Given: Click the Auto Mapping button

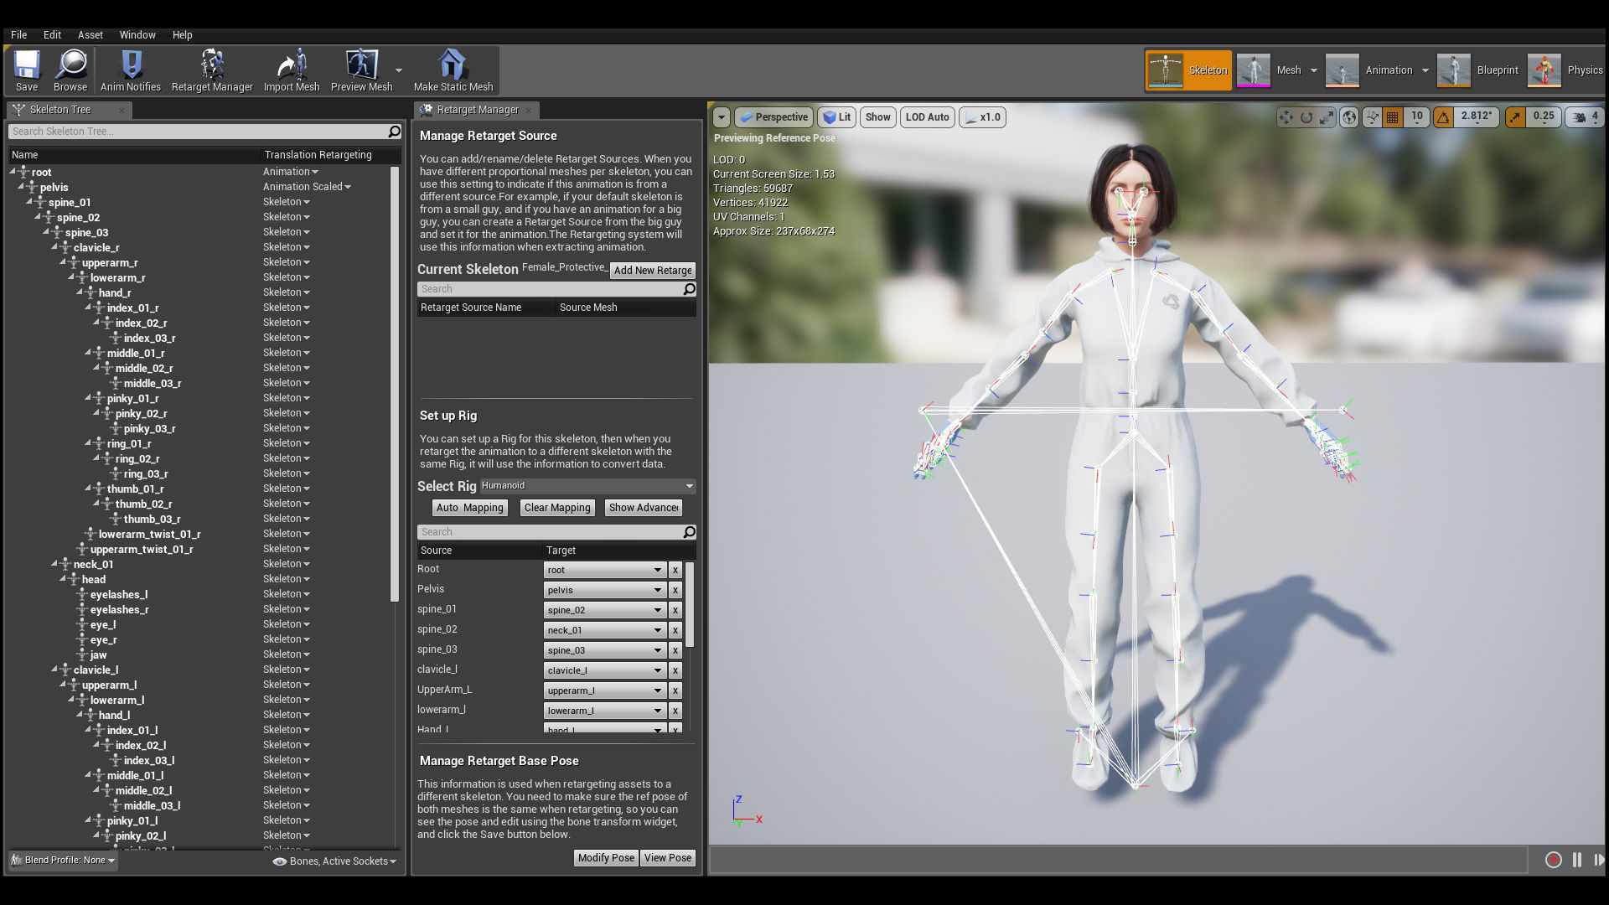Looking at the screenshot, I should tap(469, 508).
